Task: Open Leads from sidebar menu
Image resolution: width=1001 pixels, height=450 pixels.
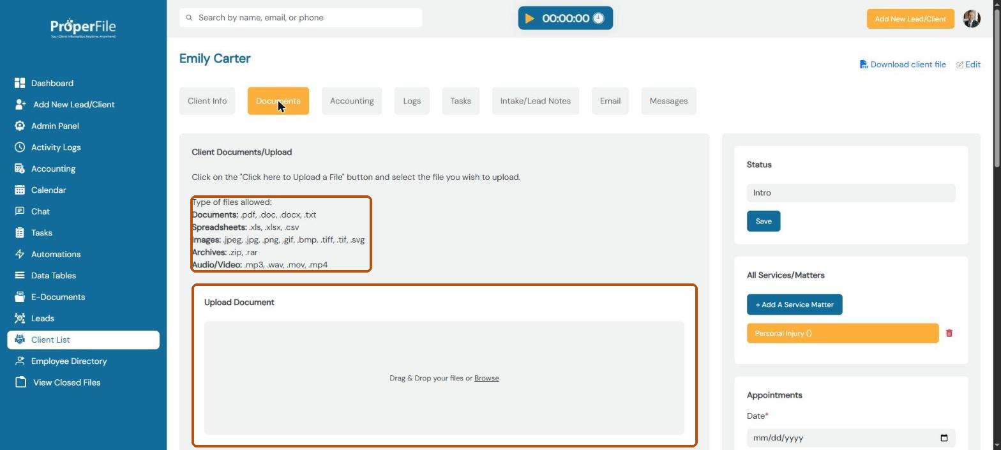Action: click(43, 318)
